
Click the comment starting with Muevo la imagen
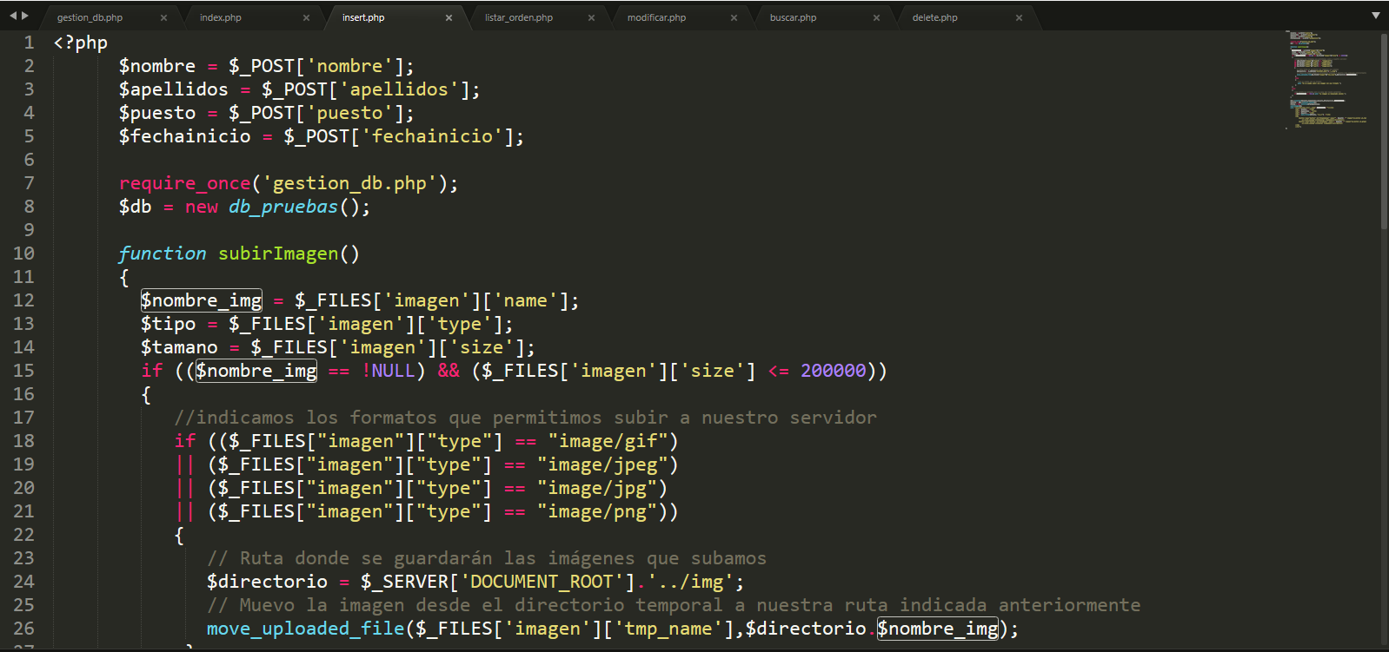point(674,605)
